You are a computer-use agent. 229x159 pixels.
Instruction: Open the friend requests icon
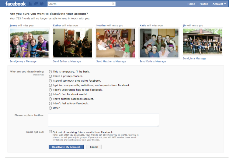[x=31, y=4]
